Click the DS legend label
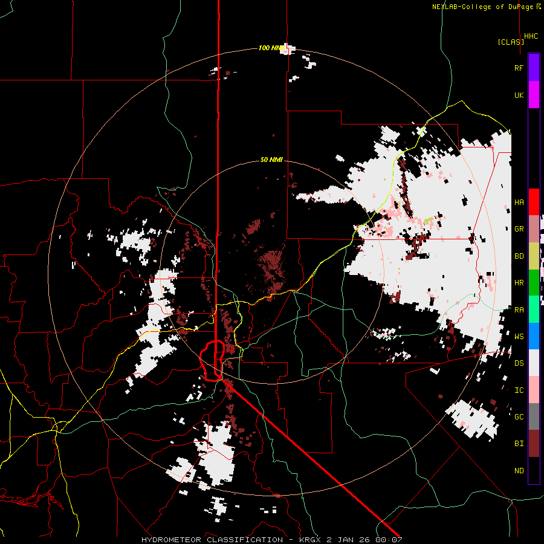The width and height of the screenshot is (544, 544). point(519,363)
